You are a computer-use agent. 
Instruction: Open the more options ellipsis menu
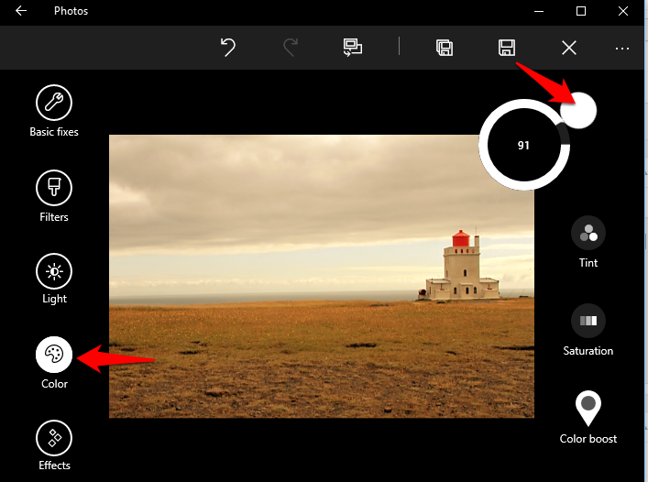(622, 49)
